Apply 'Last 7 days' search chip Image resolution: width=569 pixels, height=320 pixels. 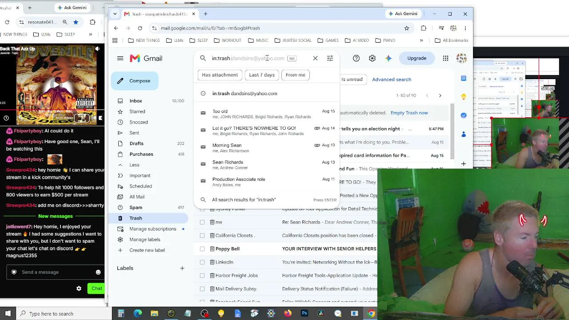262,75
